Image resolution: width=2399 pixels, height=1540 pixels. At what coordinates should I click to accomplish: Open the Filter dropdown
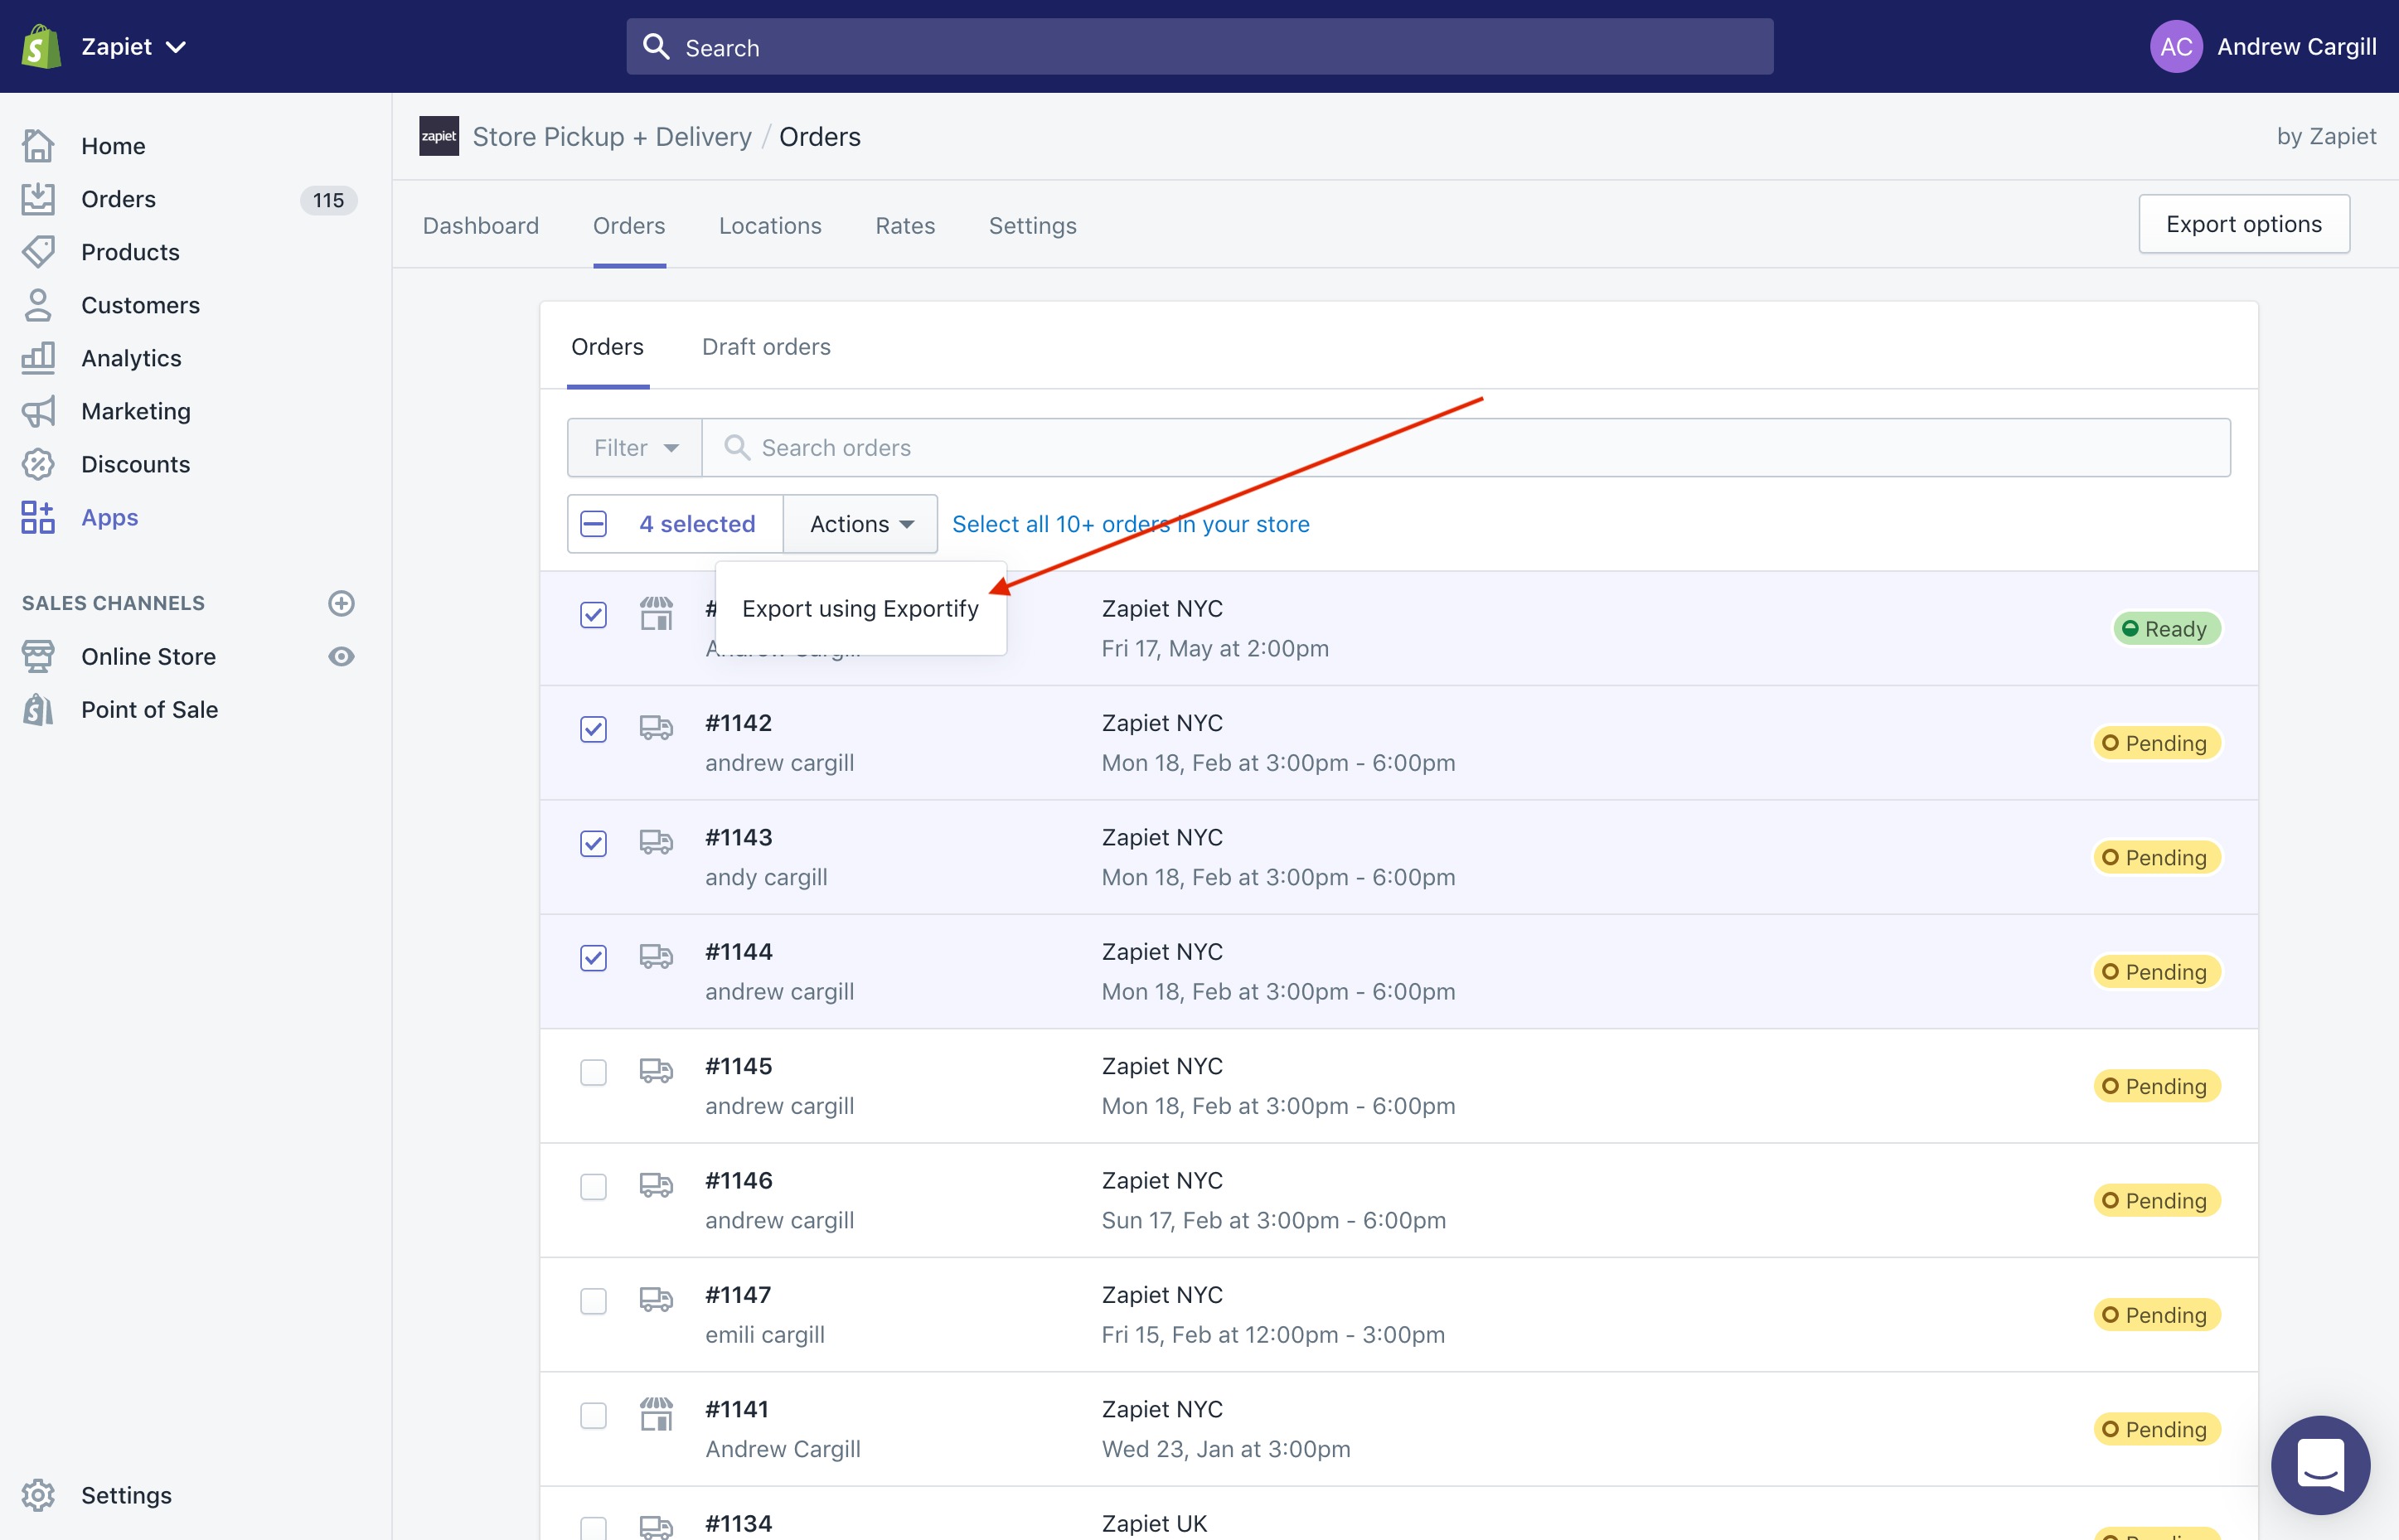click(x=635, y=448)
